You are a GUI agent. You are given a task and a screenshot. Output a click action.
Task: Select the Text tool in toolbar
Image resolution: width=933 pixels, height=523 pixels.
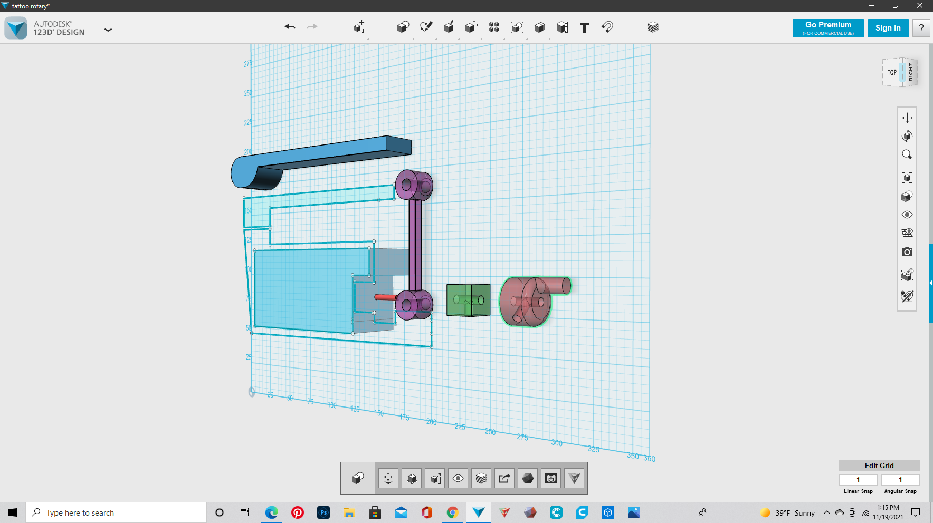tap(584, 27)
